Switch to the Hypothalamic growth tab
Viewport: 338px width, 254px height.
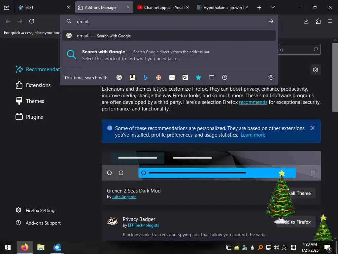point(222,7)
